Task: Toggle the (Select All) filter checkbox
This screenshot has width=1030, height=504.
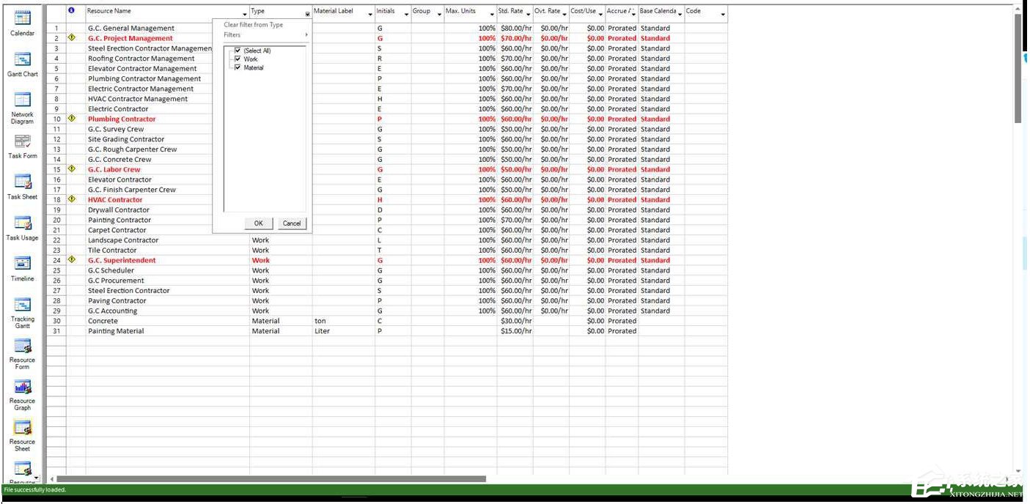Action: click(238, 51)
